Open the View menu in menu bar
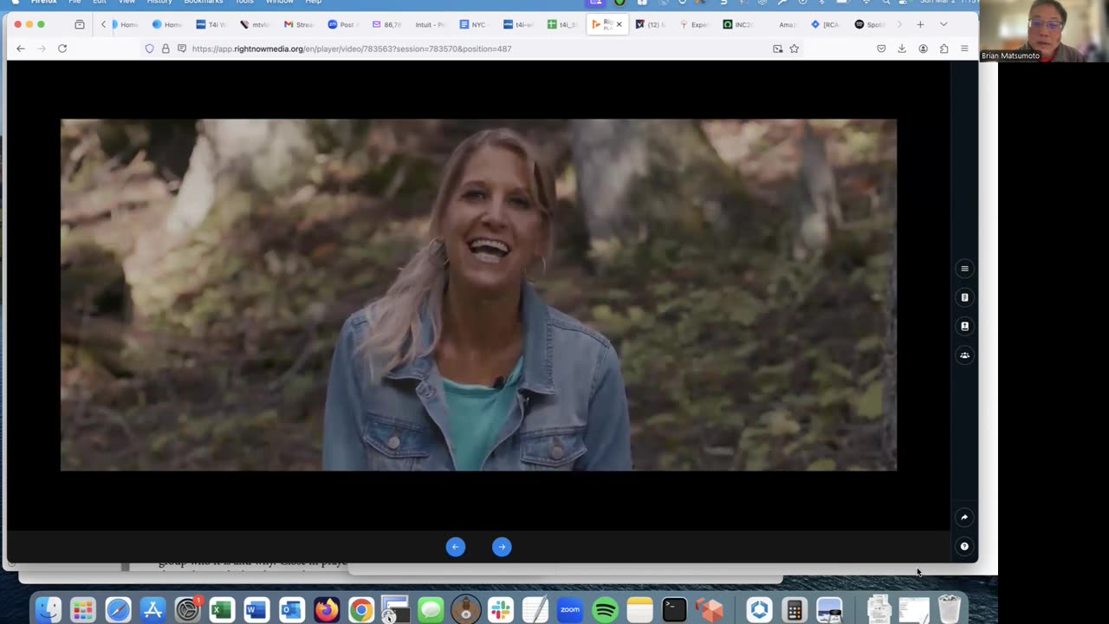Screen dimensions: 1109x624 pyautogui.click(x=126, y=3)
